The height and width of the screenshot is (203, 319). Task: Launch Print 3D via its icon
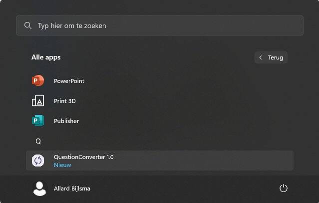(x=38, y=100)
